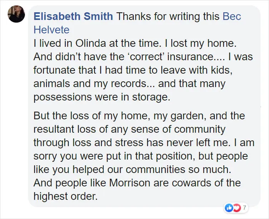
Task: Open the reaction count showing 7
Action: pyautogui.click(x=244, y=208)
